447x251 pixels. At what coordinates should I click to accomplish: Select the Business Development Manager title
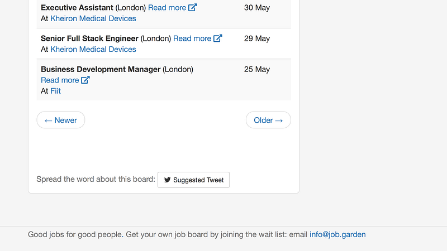point(101,69)
